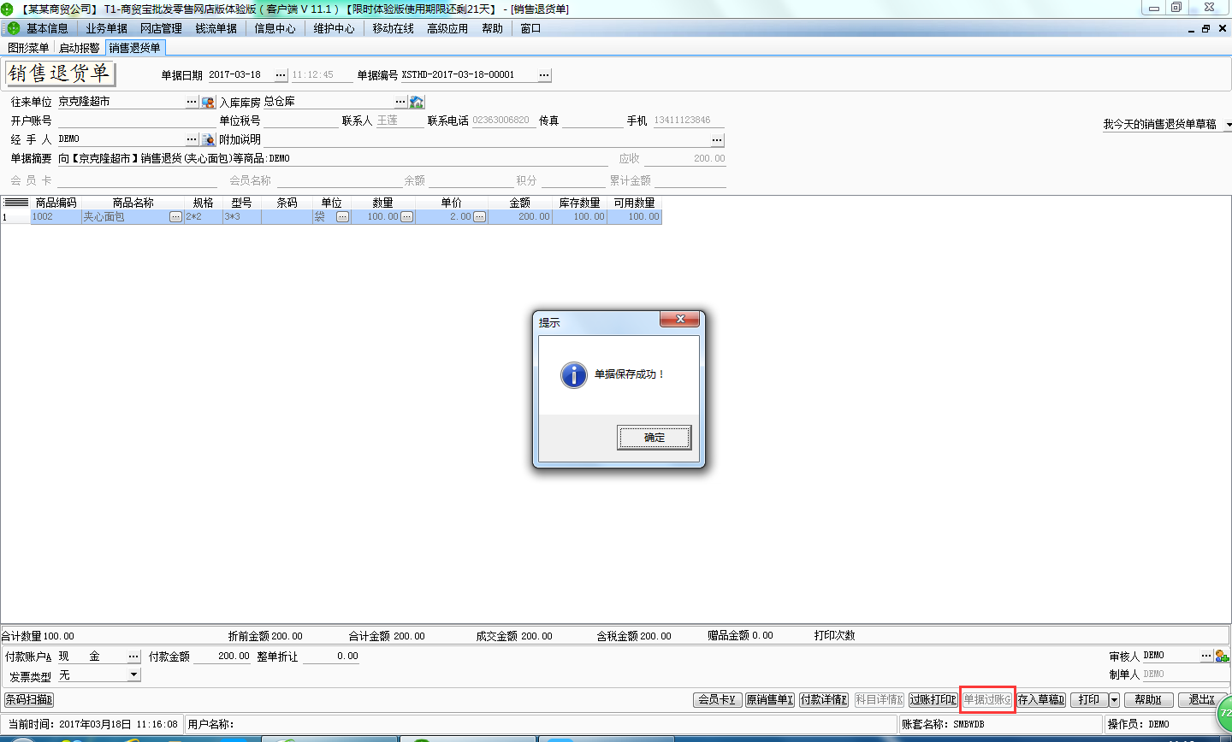Click the add reviewer person icon
Image resolution: width=1232 pixels, height=742 pixels.
click(x=1221, y=656)
